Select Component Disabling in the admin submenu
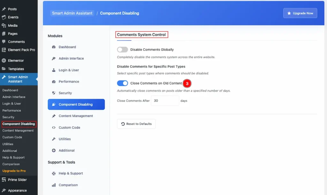Image resolution: width=327 pixels, height=195 pixels. (19, 124)
